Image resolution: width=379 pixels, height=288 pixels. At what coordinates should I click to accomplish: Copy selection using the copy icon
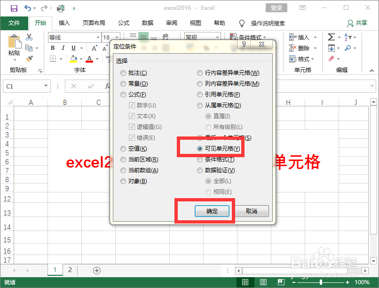29,48
